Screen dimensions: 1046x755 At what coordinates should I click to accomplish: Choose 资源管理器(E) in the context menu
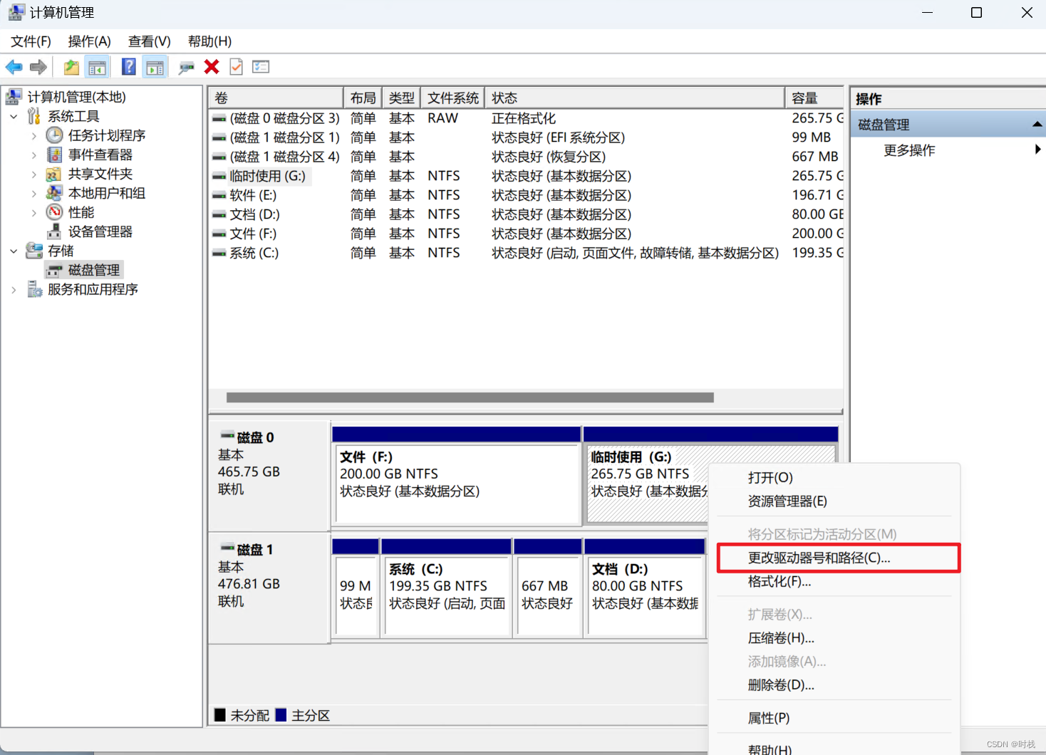(834, 501)
